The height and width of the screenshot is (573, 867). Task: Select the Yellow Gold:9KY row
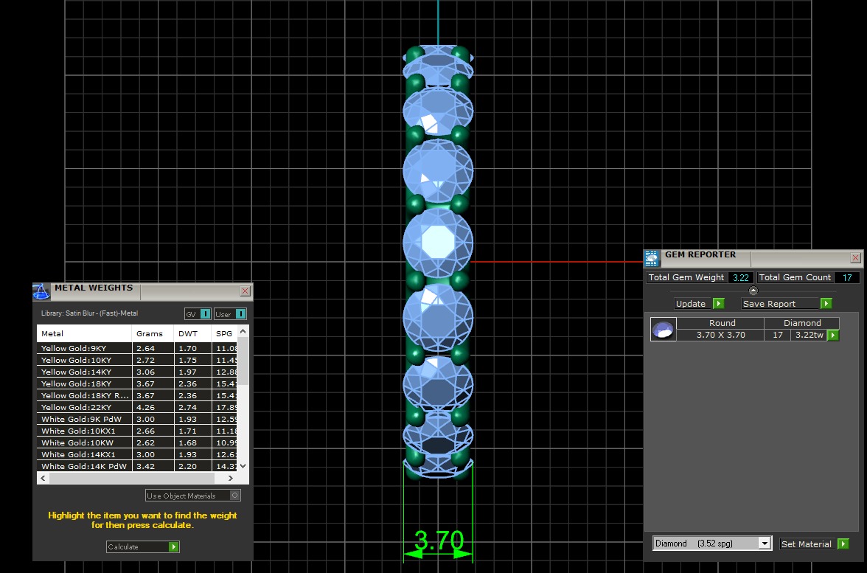137,348
